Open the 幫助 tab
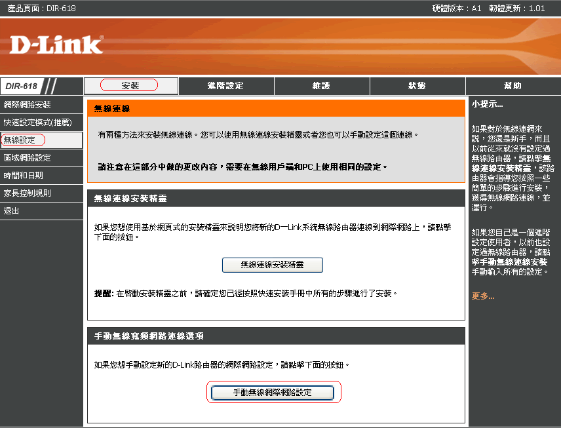Screen dimensions: 561x428 [x=513, y=86]
